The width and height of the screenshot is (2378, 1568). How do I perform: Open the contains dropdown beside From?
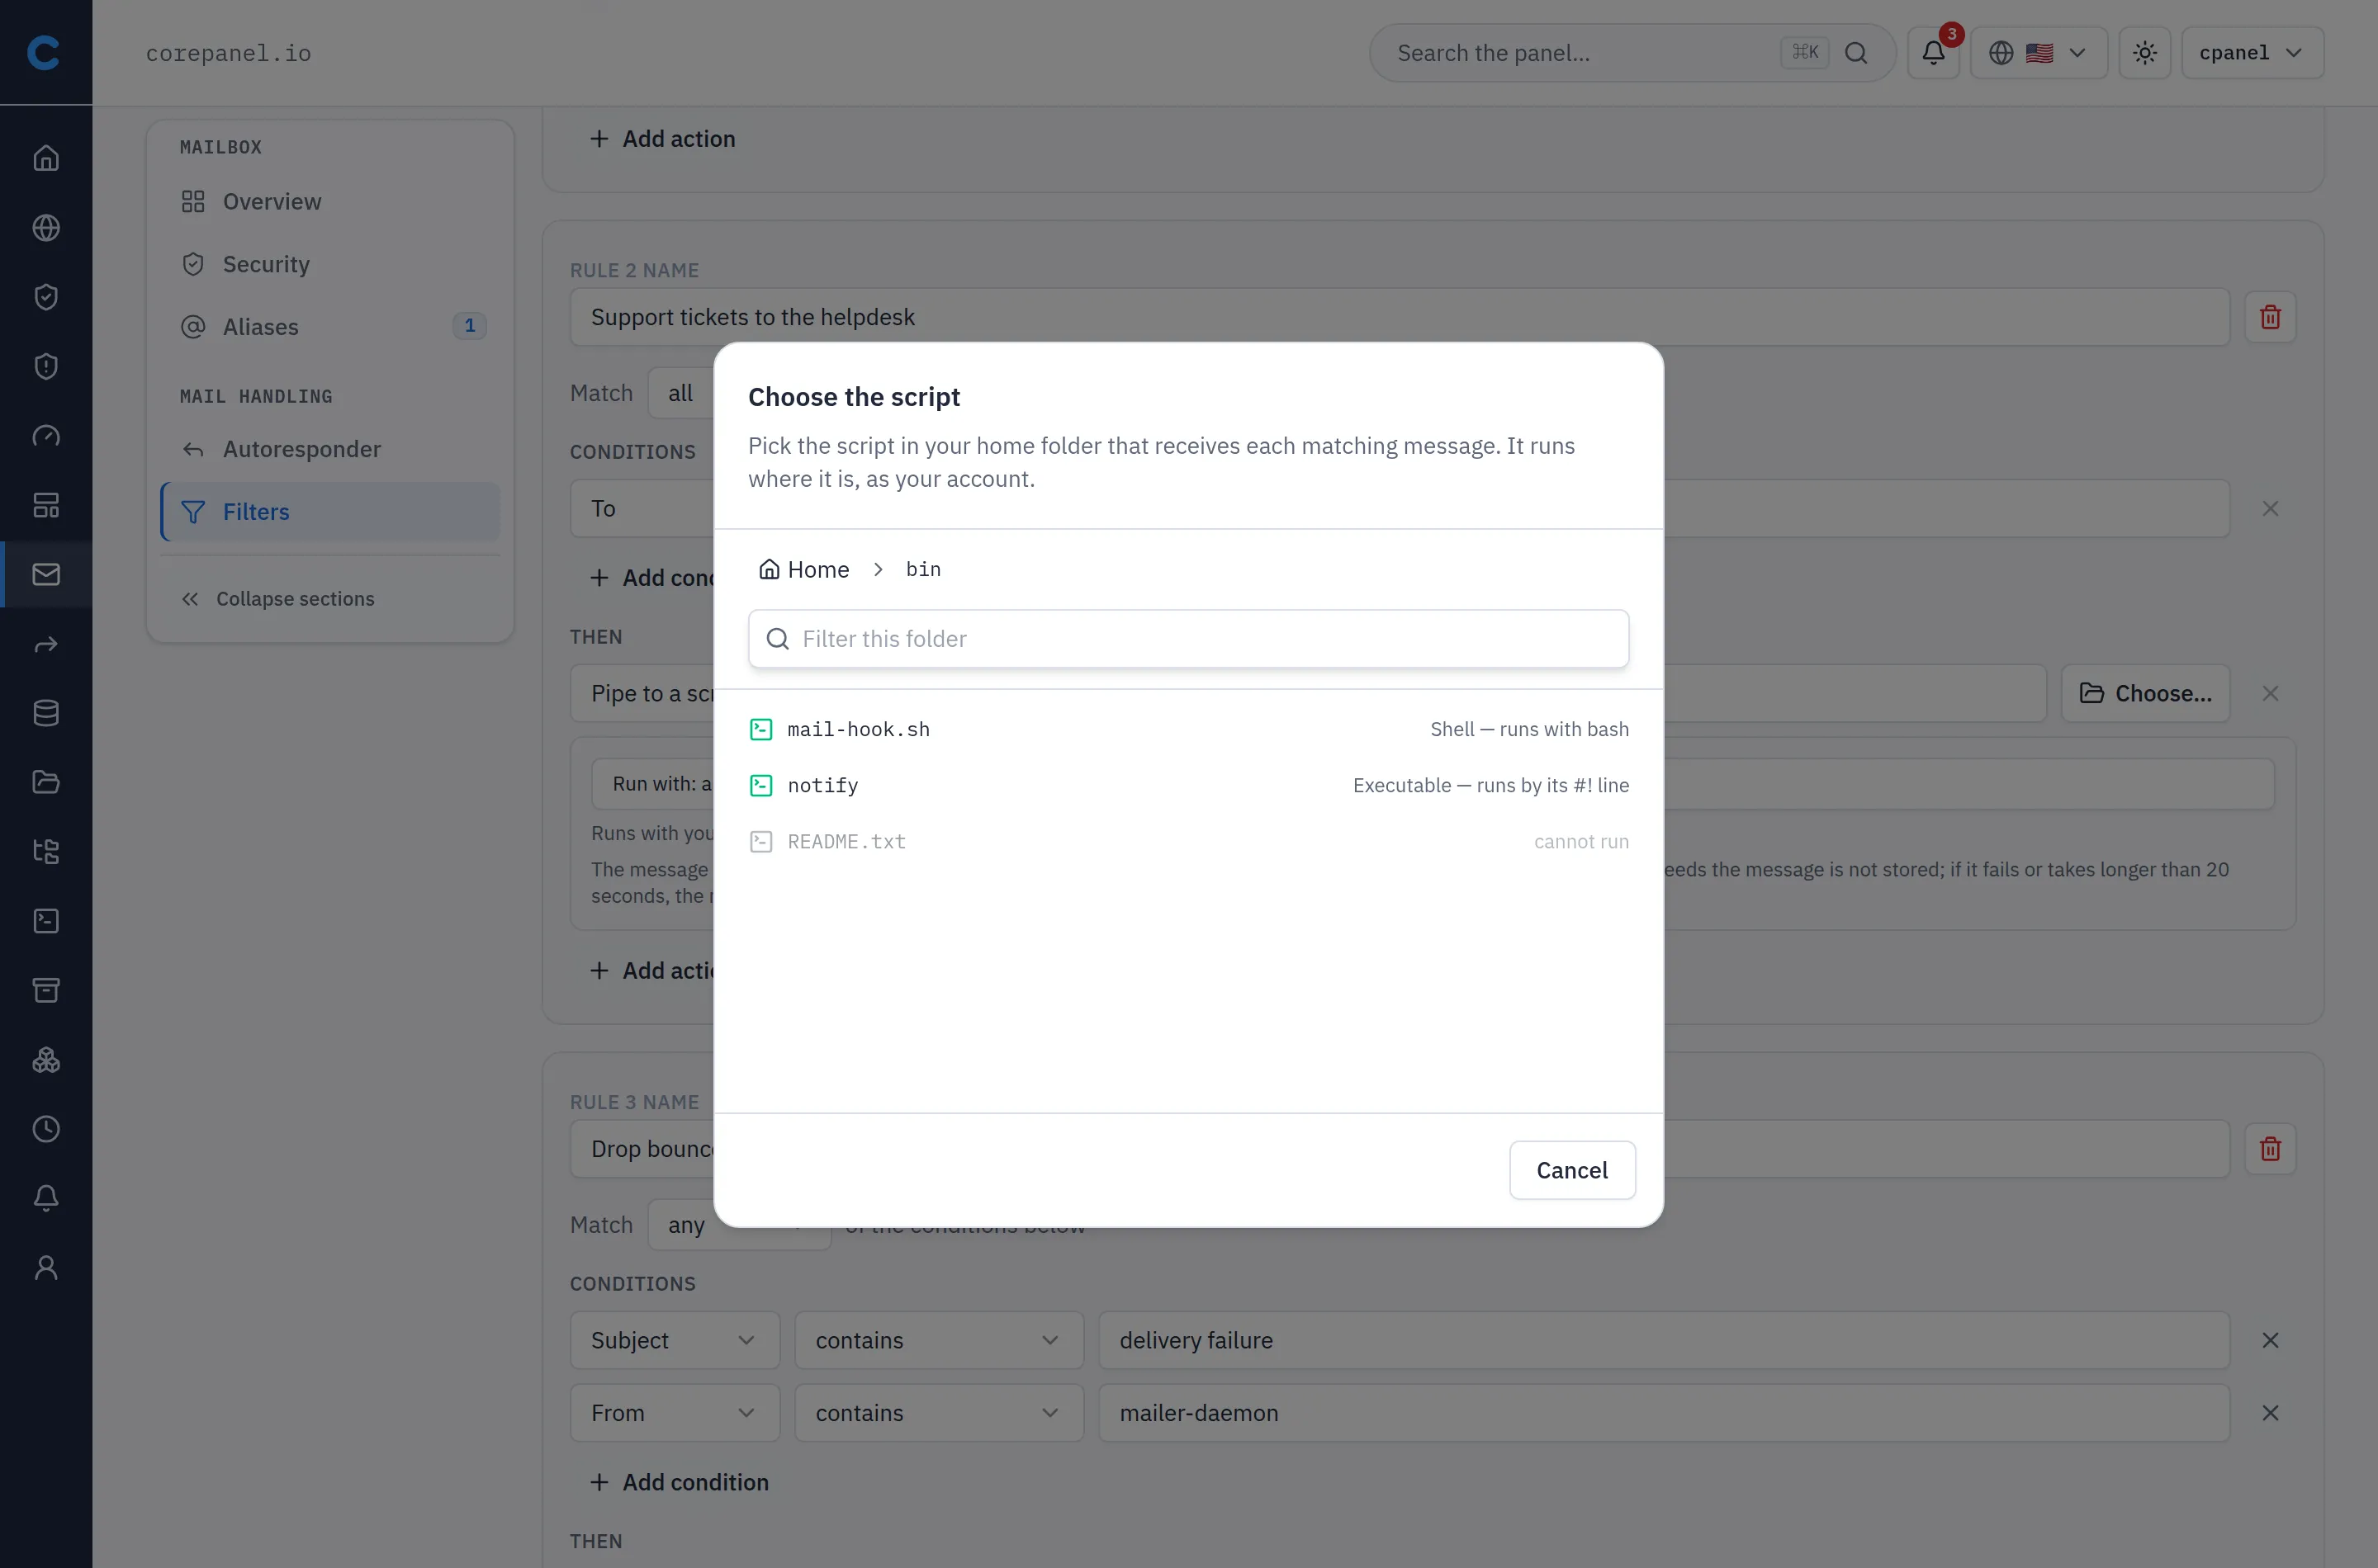pyautogui.click(x=938, y=1413)
